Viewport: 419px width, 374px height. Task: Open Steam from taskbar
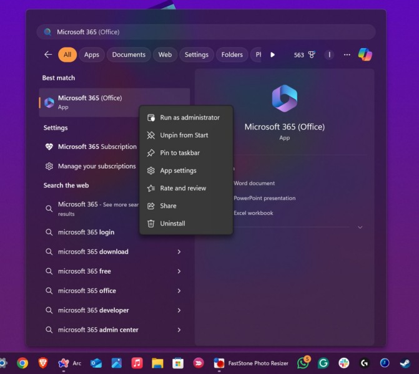click(405, 363)
